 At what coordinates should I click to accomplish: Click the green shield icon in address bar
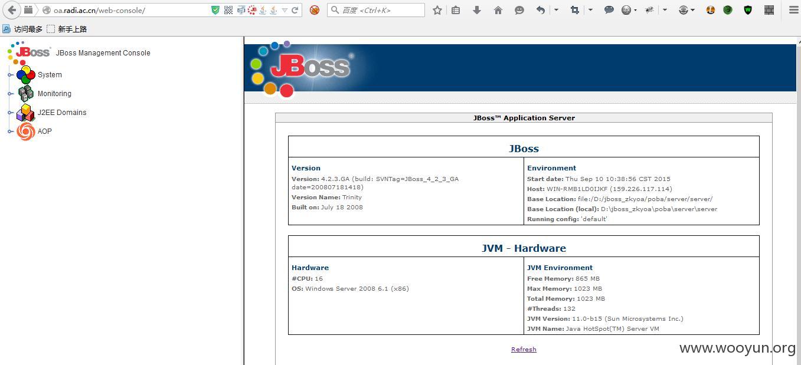[215, 10]
